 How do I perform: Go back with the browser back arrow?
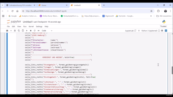pyautogui.click(x=3, y=11)
